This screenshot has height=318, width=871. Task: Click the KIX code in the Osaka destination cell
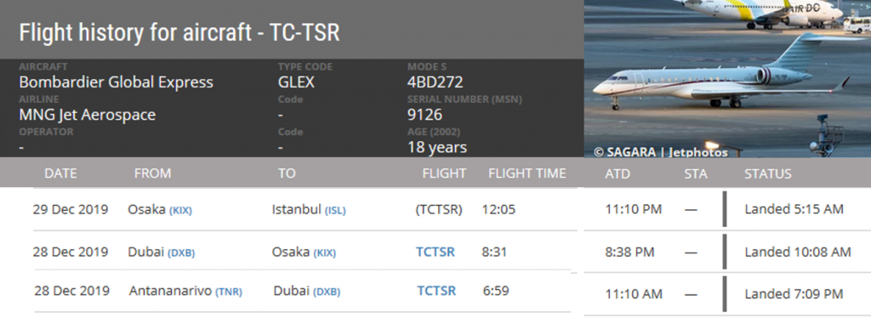pyautogui.click(x=324, y=253)
